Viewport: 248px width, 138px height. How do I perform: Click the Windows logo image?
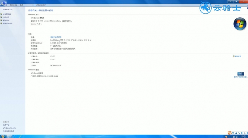coord(240,24)
